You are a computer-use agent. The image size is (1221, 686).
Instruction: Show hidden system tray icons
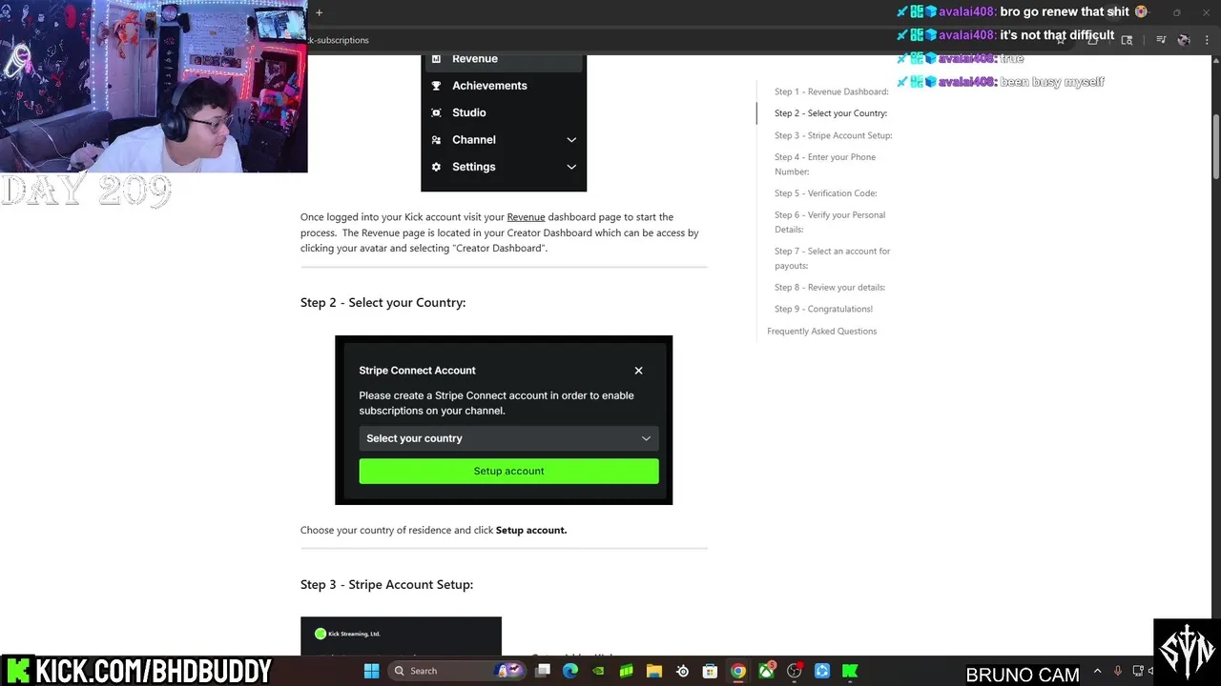click(1097, 671)
